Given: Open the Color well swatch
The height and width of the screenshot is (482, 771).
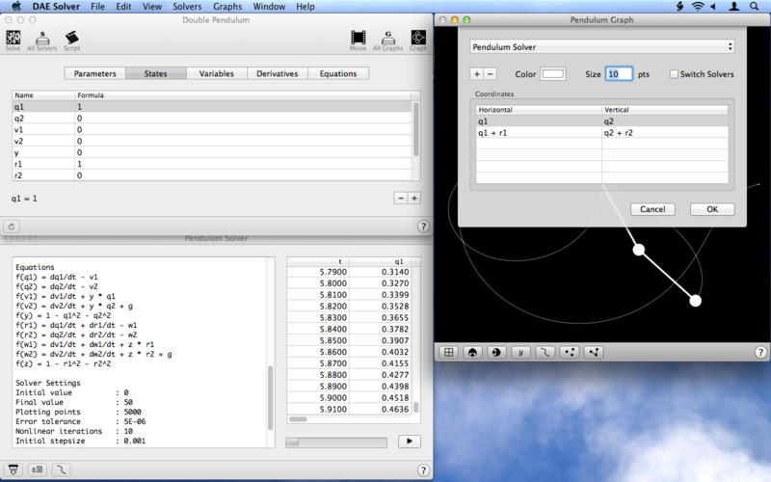Looking at the screenshot, I should point(552,74).
